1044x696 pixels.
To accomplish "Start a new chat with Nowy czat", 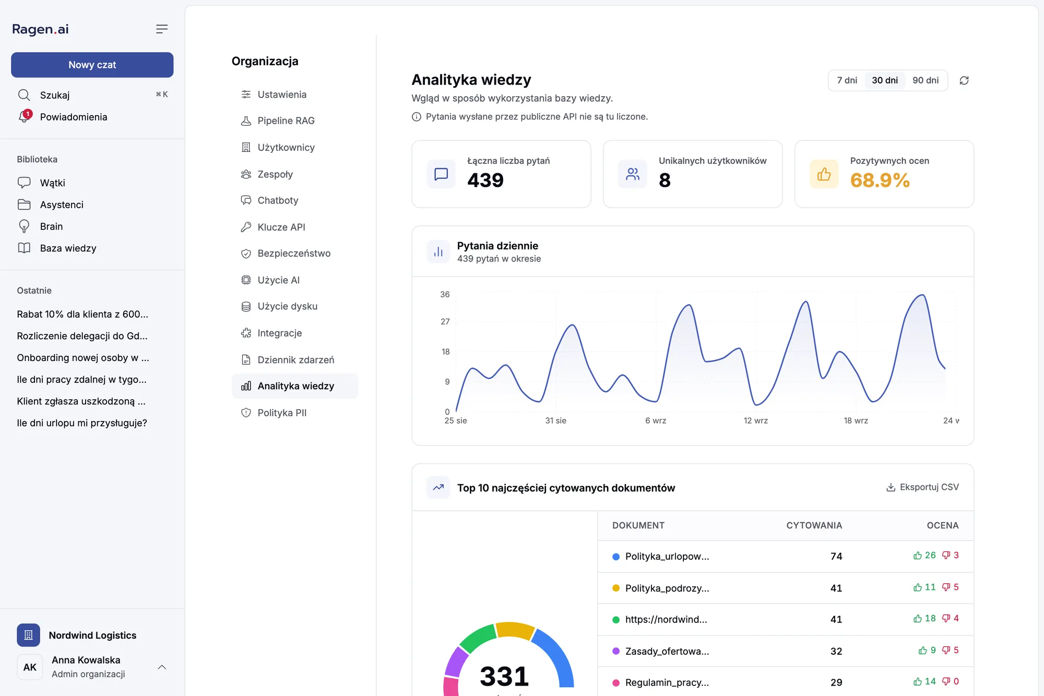I will tap(92, 65).
